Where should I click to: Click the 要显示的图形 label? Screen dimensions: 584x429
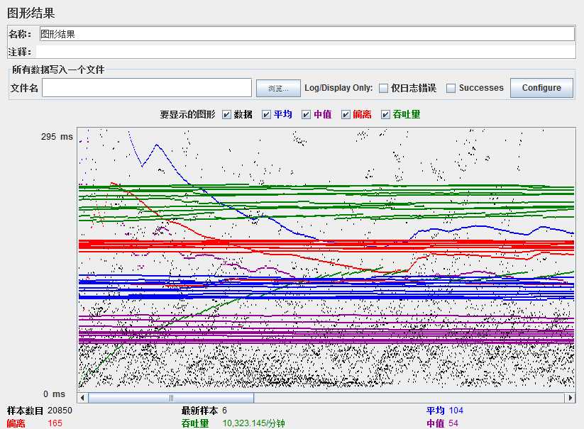point(187,115)
